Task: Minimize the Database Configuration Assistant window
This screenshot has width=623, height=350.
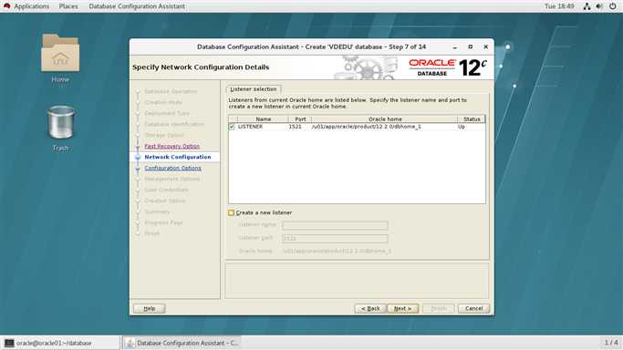Action: (455, 47)
